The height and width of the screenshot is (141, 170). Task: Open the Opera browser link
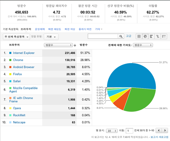[17, 108]
